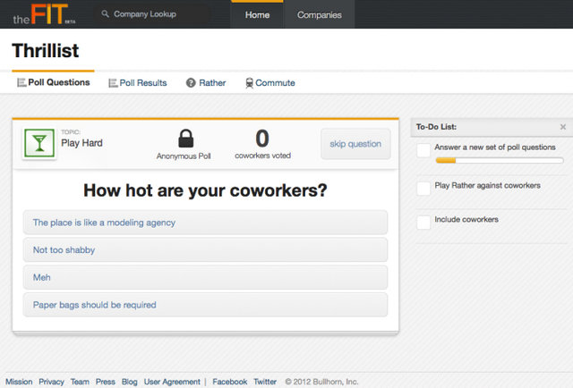This screenshot has width=573, height=388.
Task: Check the 'Include coworkers' box
Action: tap(423, 223)
